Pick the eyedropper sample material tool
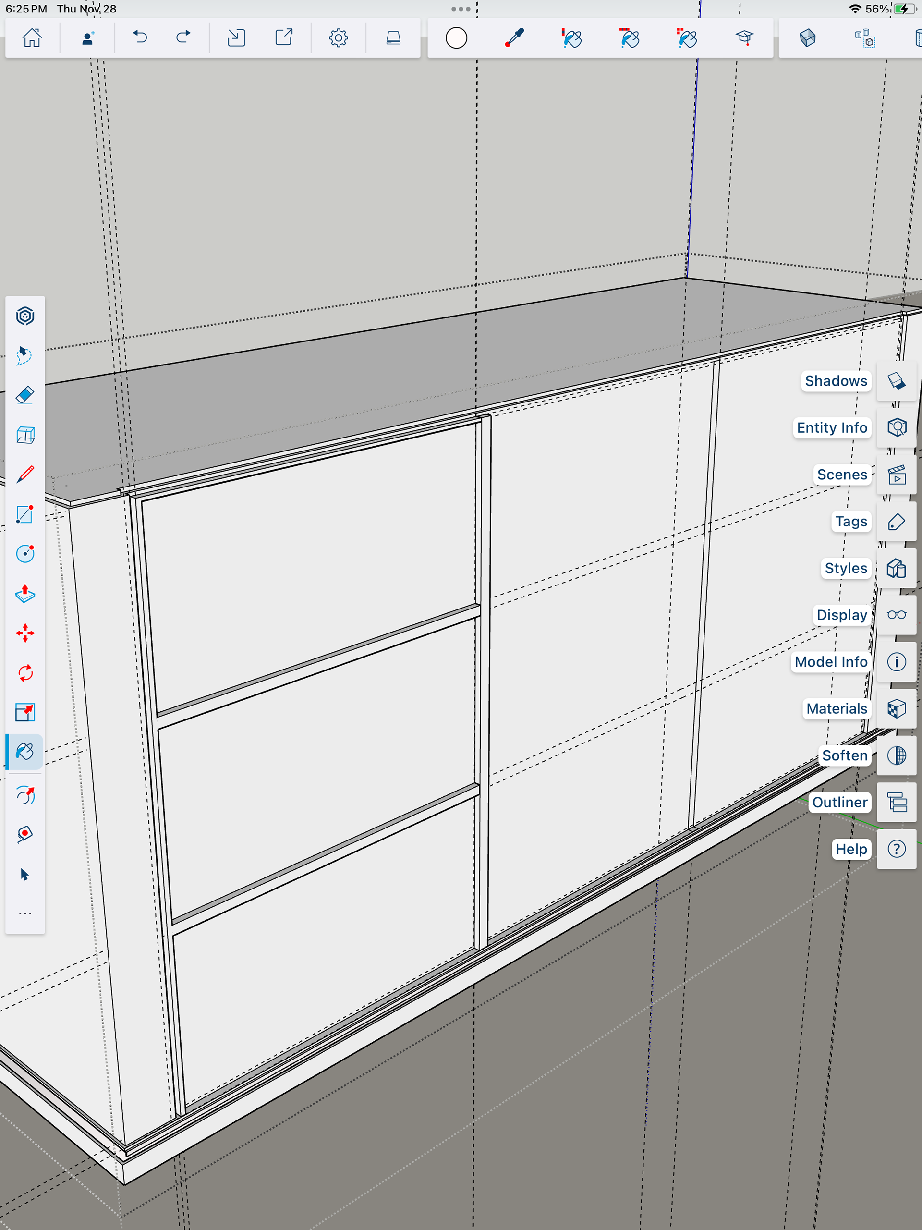The image size is (922, 1230). (x=514, y=38)
